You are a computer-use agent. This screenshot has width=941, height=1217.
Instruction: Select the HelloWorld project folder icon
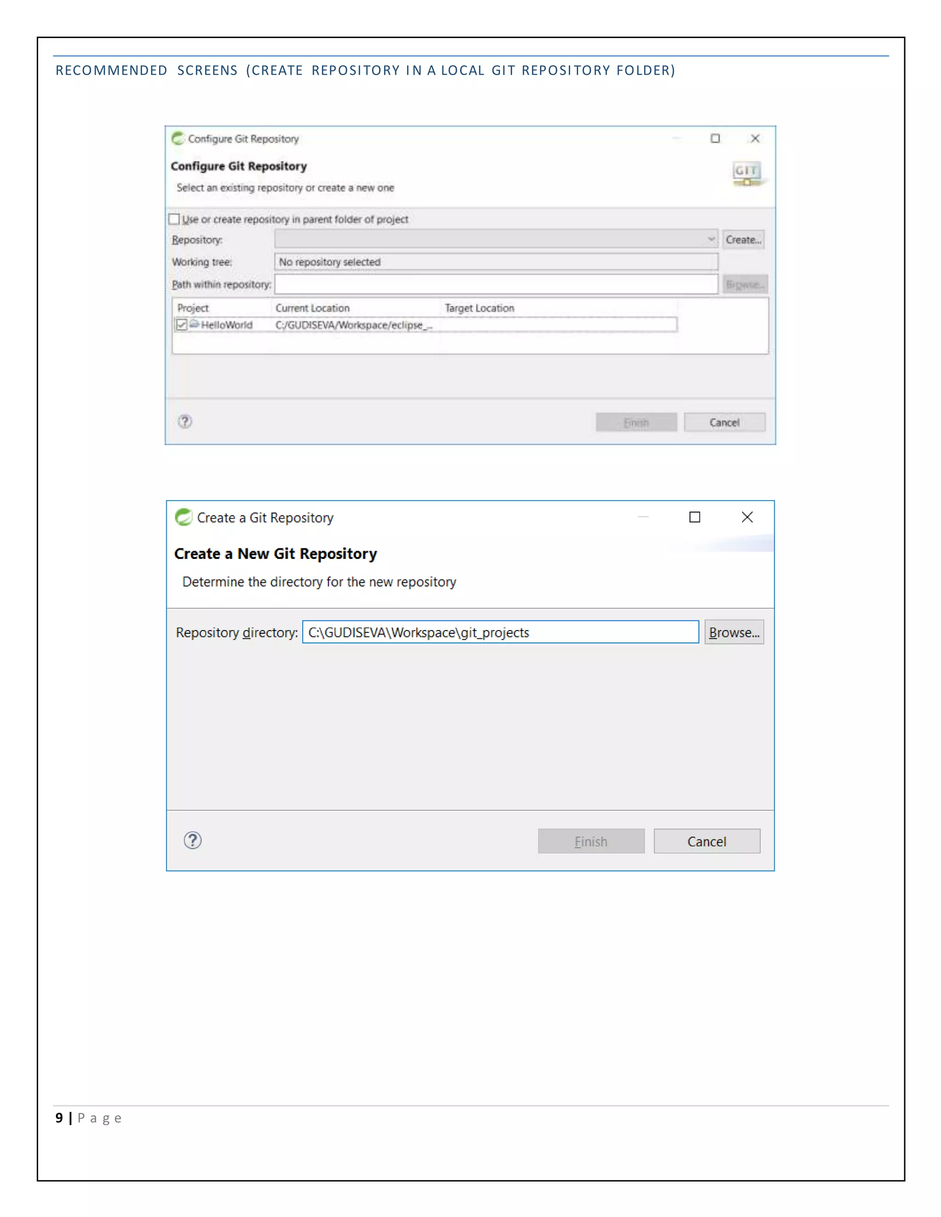coord(194,324)
